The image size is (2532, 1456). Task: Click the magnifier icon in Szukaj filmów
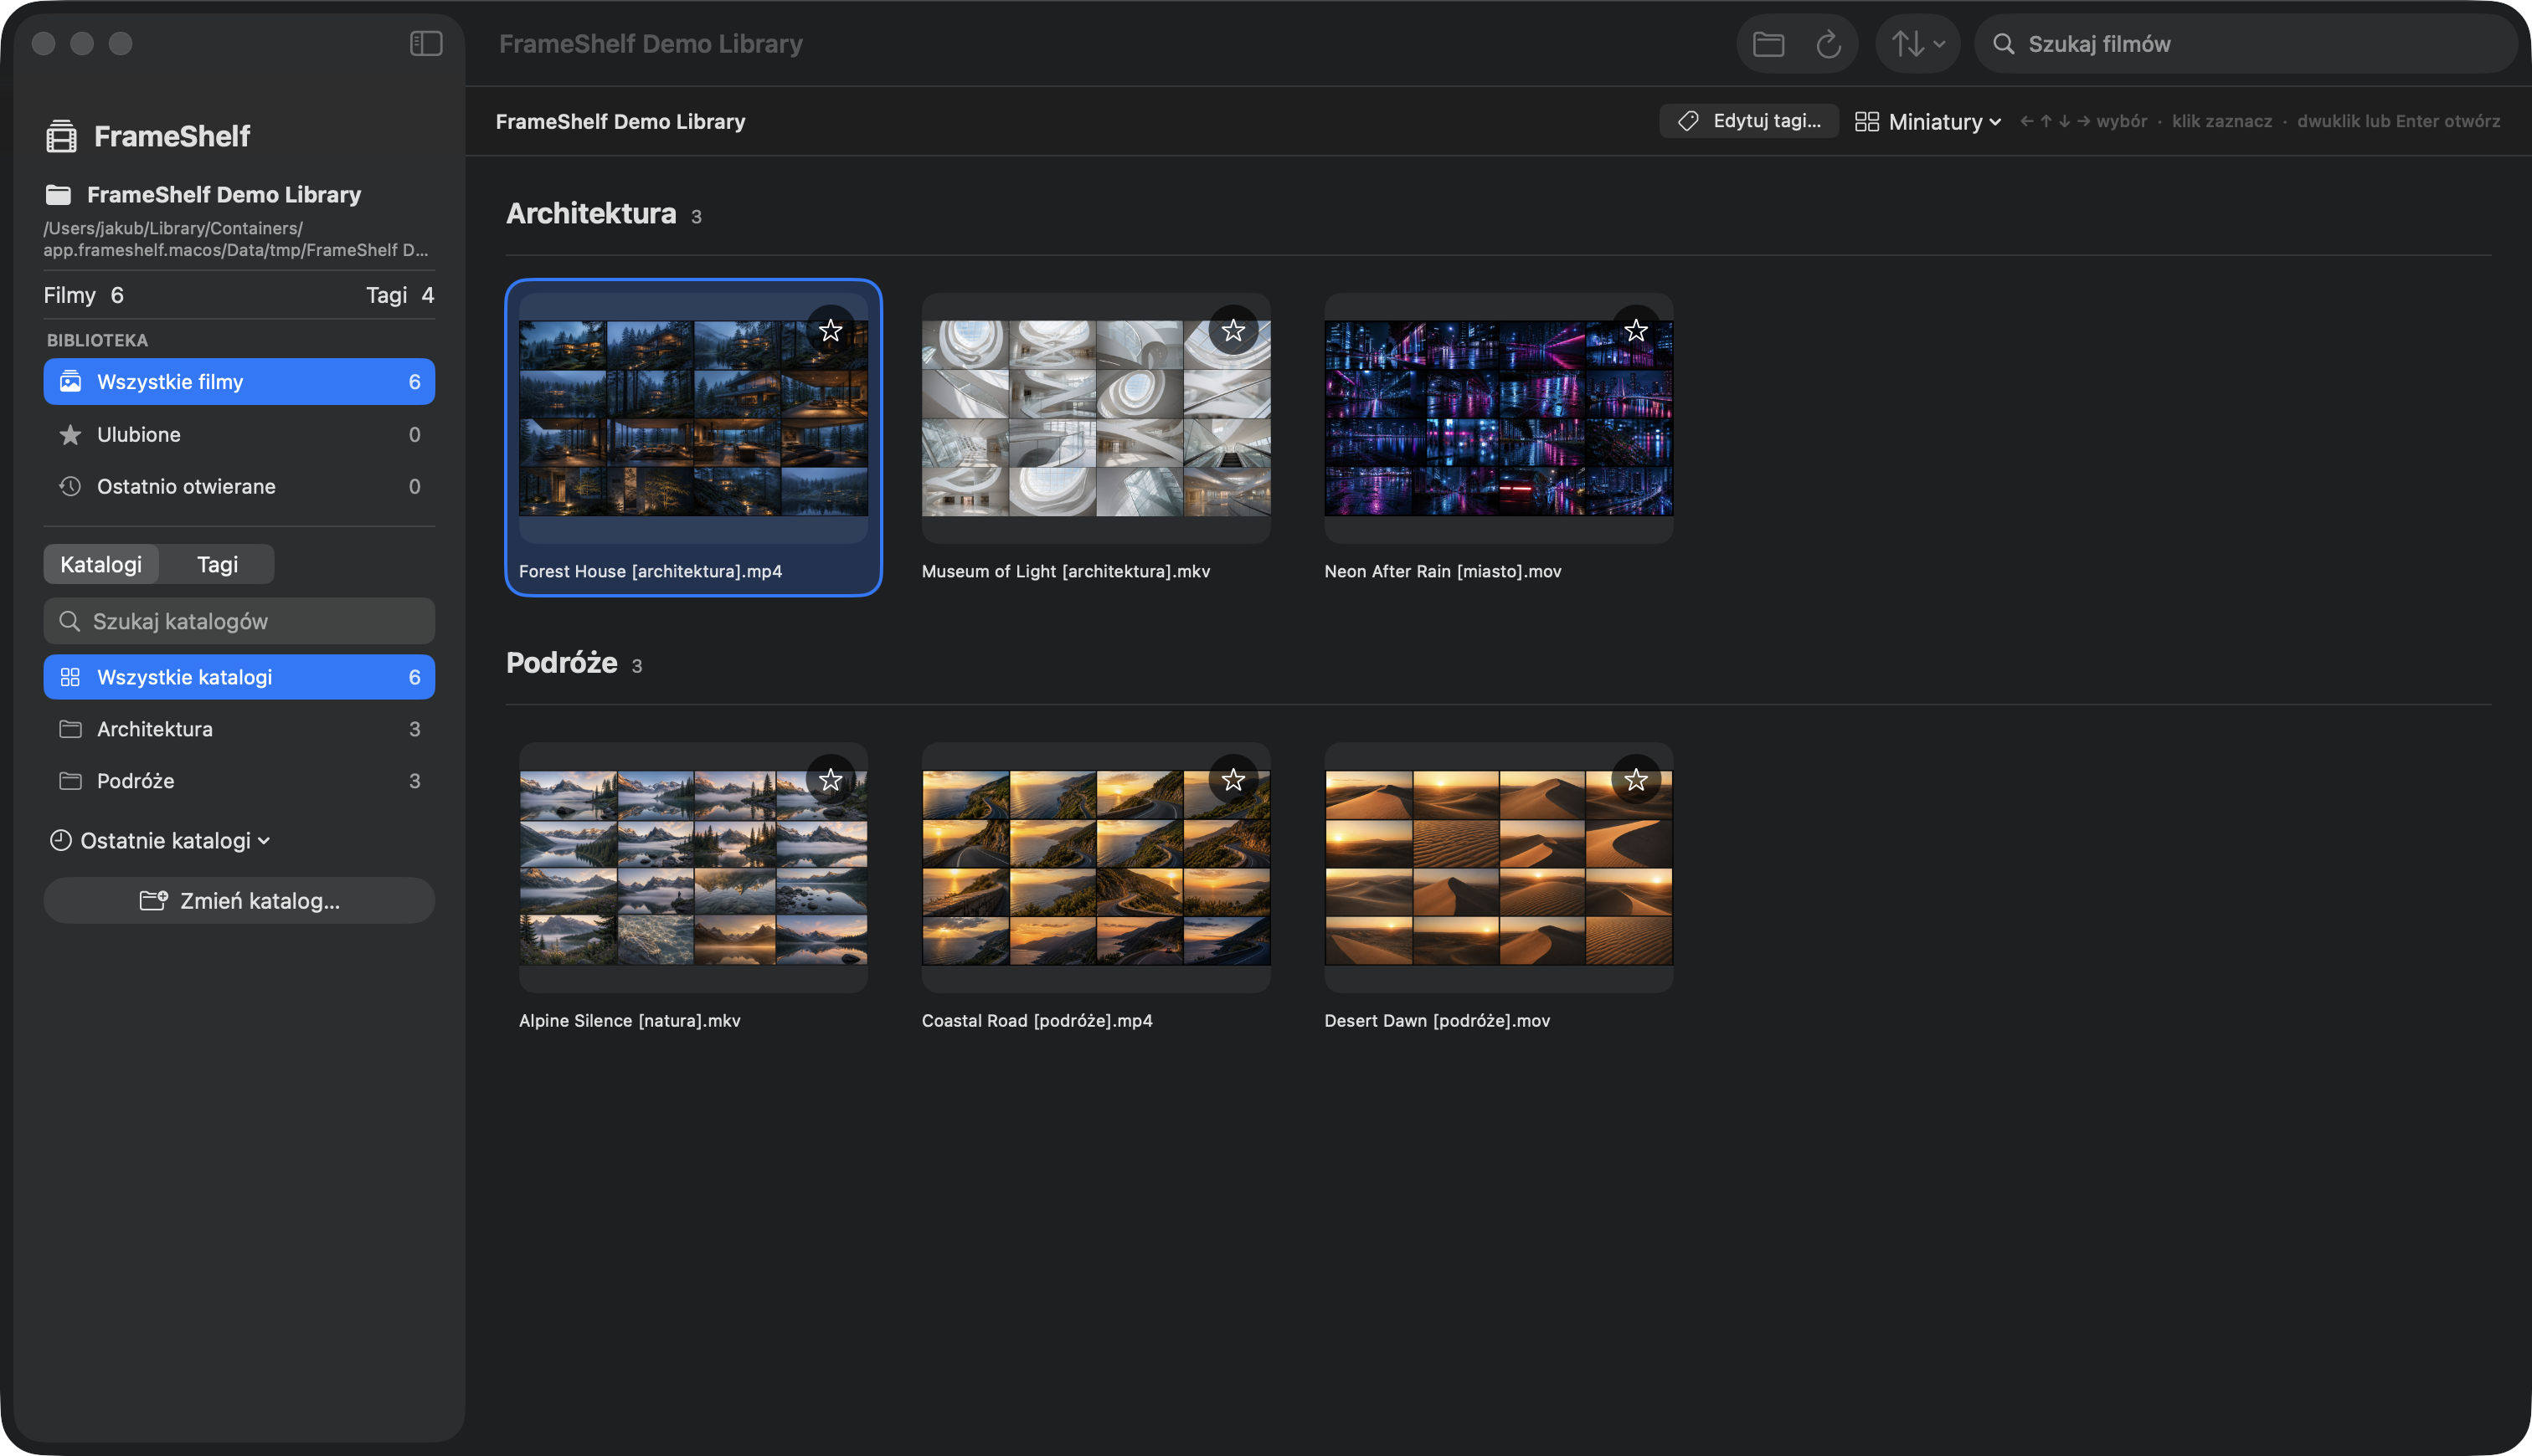tap(2004, 44)
